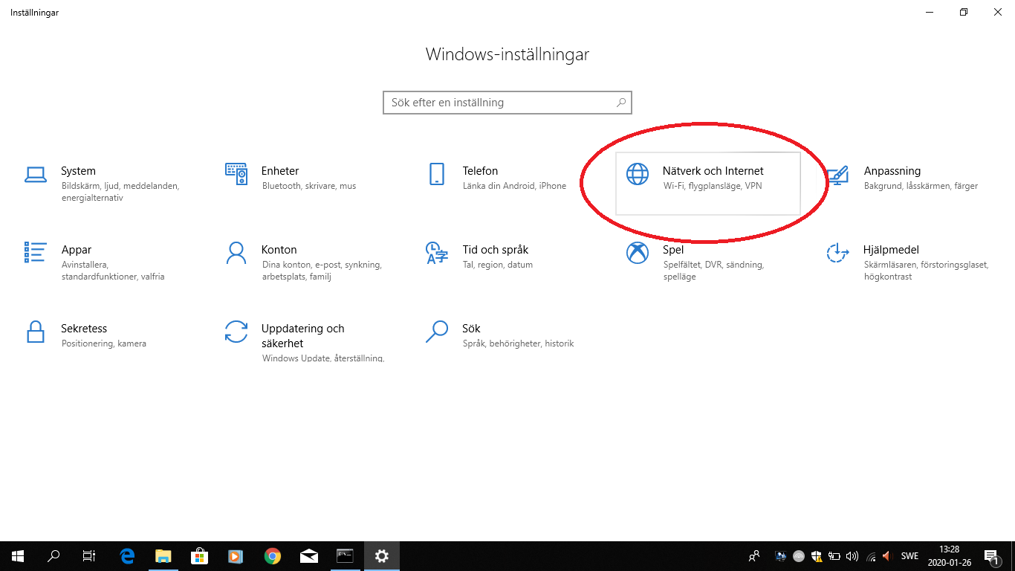Open Nätverk och Internet globe icon
The width and height of the screenshot is (1015, 571).
[638, 175]
